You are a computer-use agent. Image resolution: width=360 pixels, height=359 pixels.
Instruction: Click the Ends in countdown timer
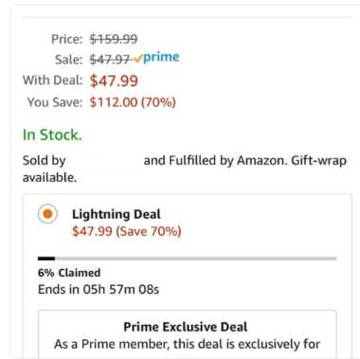tap(99, 290)
